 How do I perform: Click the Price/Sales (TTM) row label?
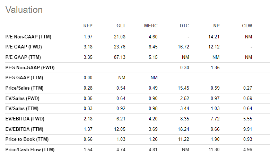(x=25, y=88)
